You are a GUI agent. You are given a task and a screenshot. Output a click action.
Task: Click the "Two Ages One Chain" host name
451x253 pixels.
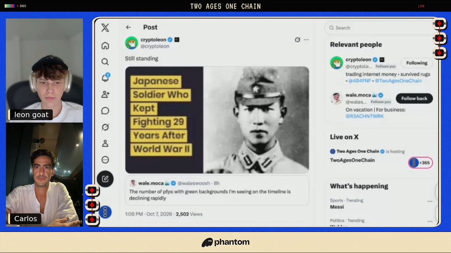[x=357, y=151]
